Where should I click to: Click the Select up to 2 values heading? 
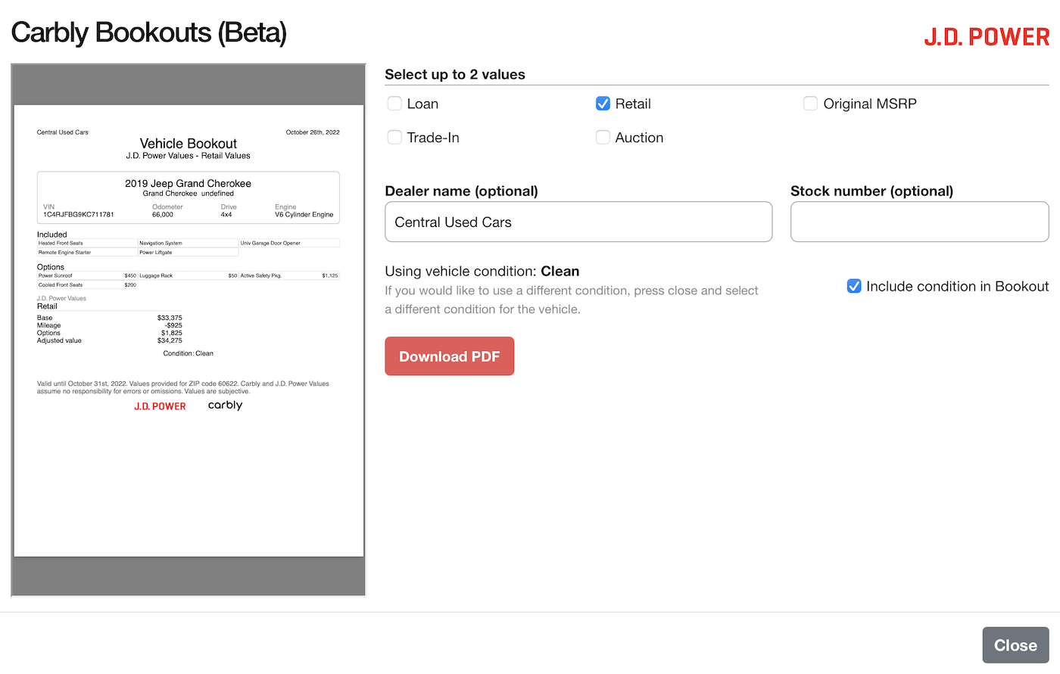click(x=454, y=74)
